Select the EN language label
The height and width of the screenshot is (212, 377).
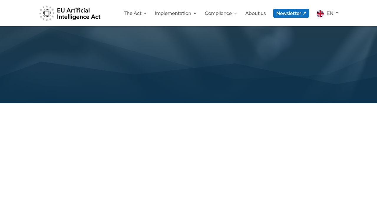[x=330, y=13]
